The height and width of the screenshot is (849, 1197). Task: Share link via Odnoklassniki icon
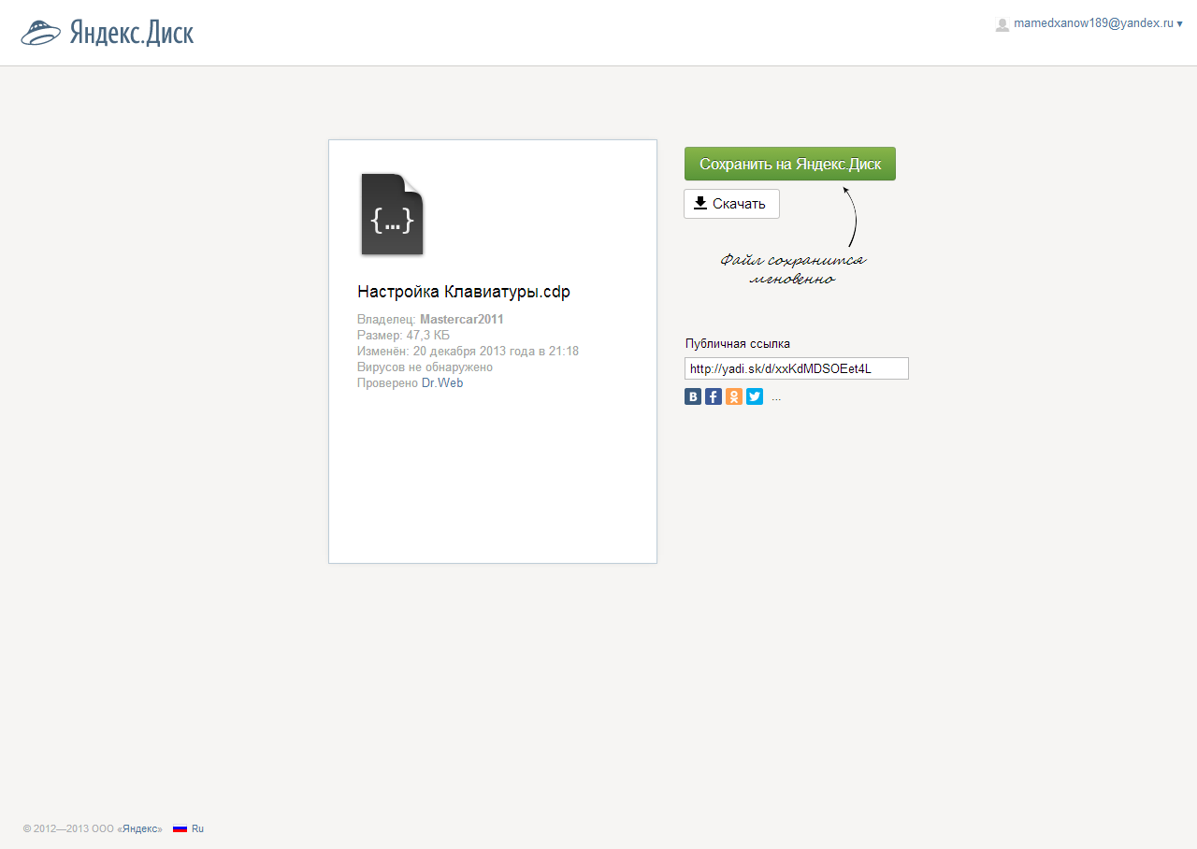point(734,396)
